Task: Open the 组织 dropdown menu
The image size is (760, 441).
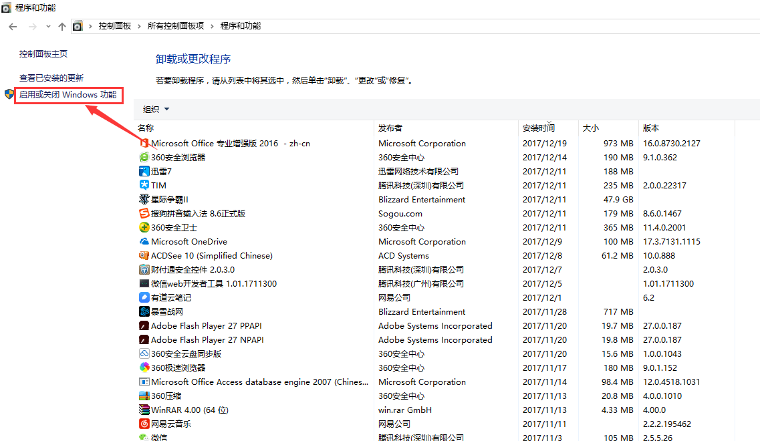Action: click(156, 110)
